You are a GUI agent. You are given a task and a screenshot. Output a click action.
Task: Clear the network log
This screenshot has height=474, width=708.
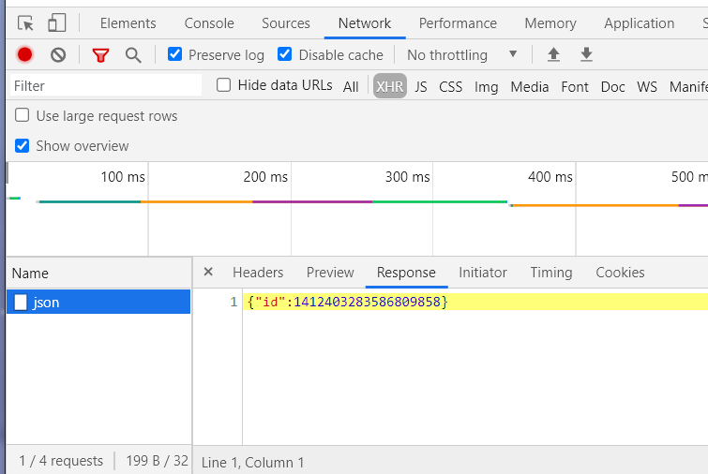58,55
